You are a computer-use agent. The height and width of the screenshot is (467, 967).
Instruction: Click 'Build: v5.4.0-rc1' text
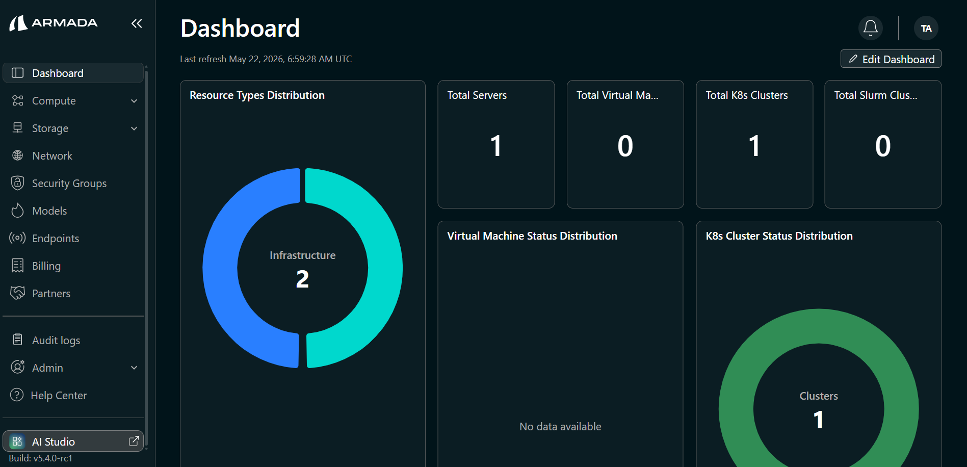(41, 458)
